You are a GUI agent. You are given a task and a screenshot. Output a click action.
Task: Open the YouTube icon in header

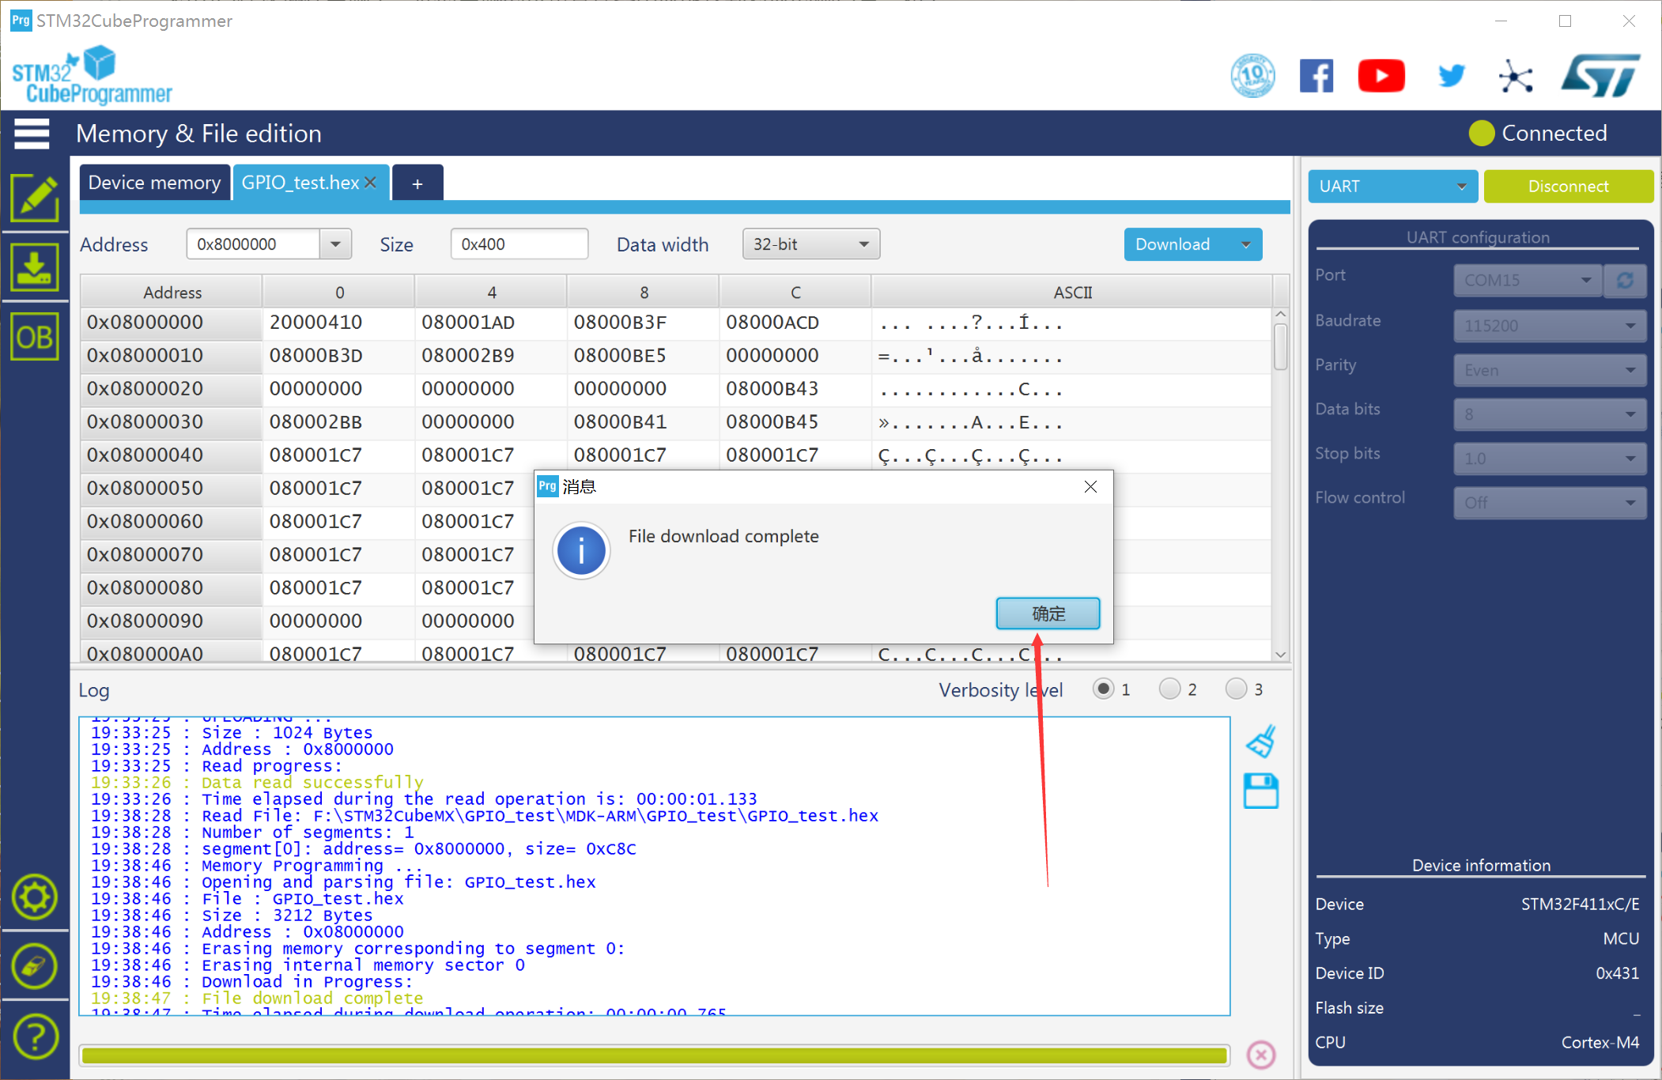click(1381, 76)
